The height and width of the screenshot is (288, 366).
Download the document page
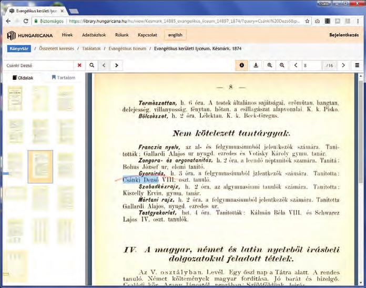256,65
